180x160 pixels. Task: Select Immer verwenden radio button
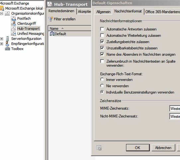pos(102,79)
